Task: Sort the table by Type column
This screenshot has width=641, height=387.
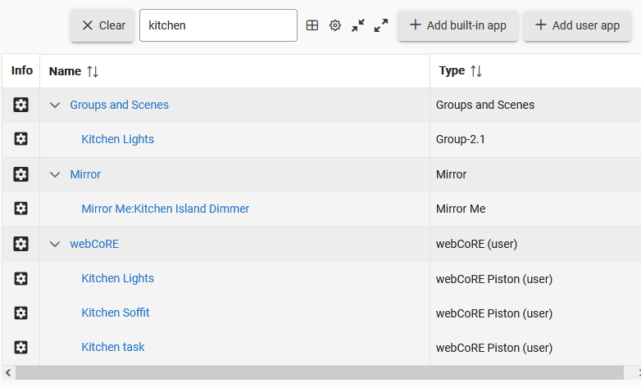Action: click(461, 71)
